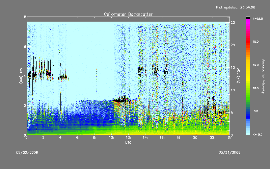Click the 'Ceilometer Backscatter' plot title
The width and height of the screenshot is (270, 169).
pyautogui.click(x=128, y=14)
